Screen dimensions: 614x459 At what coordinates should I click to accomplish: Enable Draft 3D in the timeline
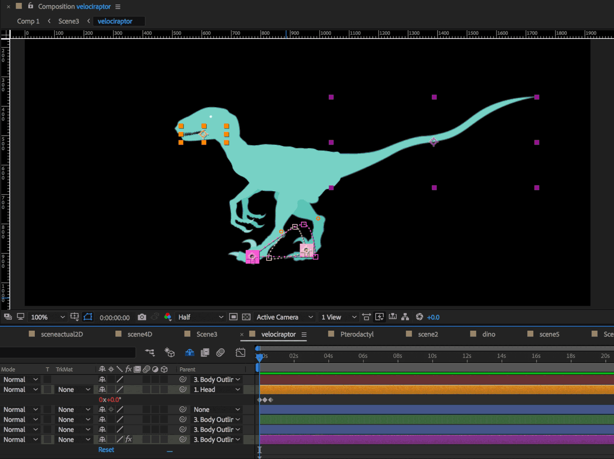pos(169,352)
